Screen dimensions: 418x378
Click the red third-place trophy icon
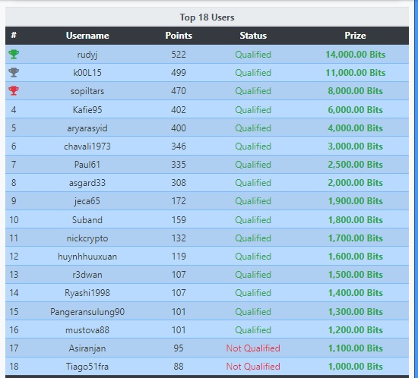point(14,91)
